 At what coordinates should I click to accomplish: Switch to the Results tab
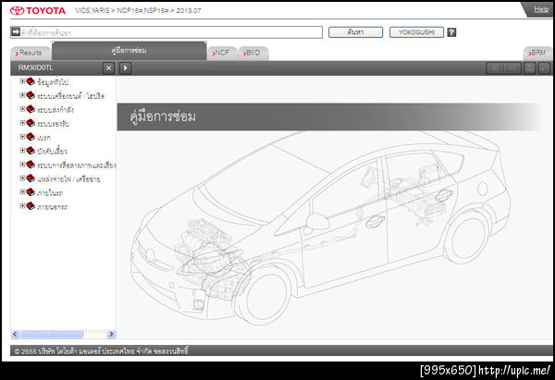[31, 54]
